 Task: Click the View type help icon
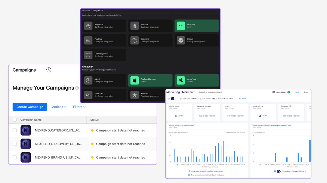(181, 99)
